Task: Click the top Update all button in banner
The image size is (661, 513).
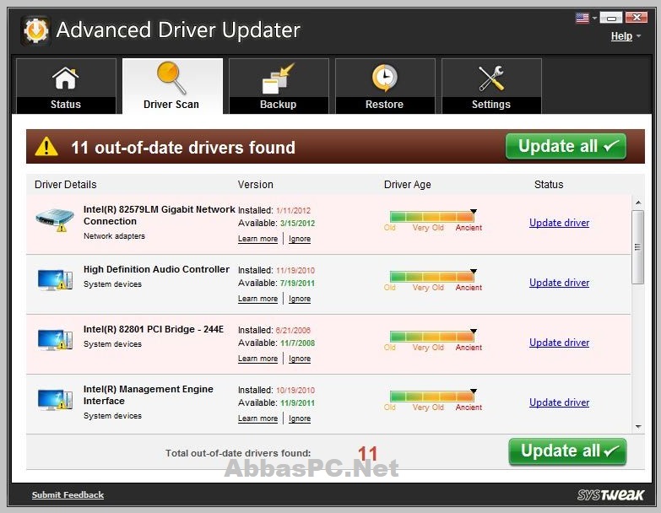Action: tap(566, 147)
